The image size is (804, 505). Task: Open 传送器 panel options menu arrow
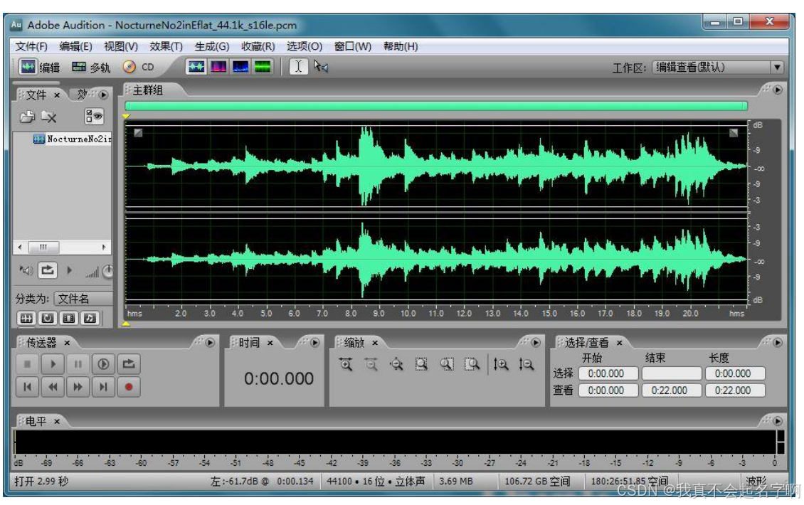[210, 343]
